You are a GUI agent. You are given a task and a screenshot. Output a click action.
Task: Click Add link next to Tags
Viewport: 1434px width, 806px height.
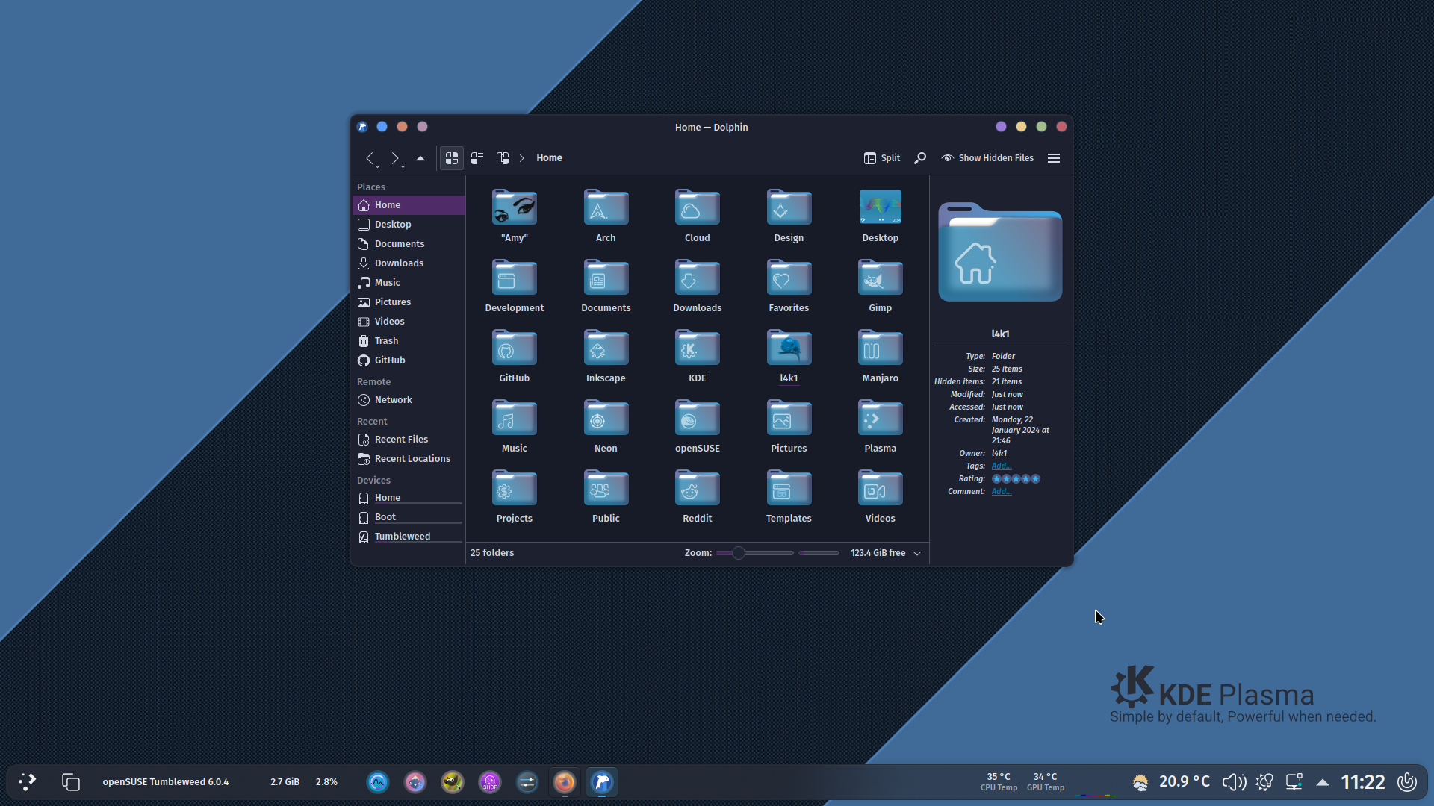pyautogui.click(x=1001, y=466)
